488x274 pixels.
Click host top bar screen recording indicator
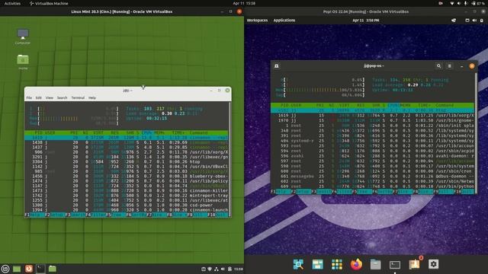(441, 3)
